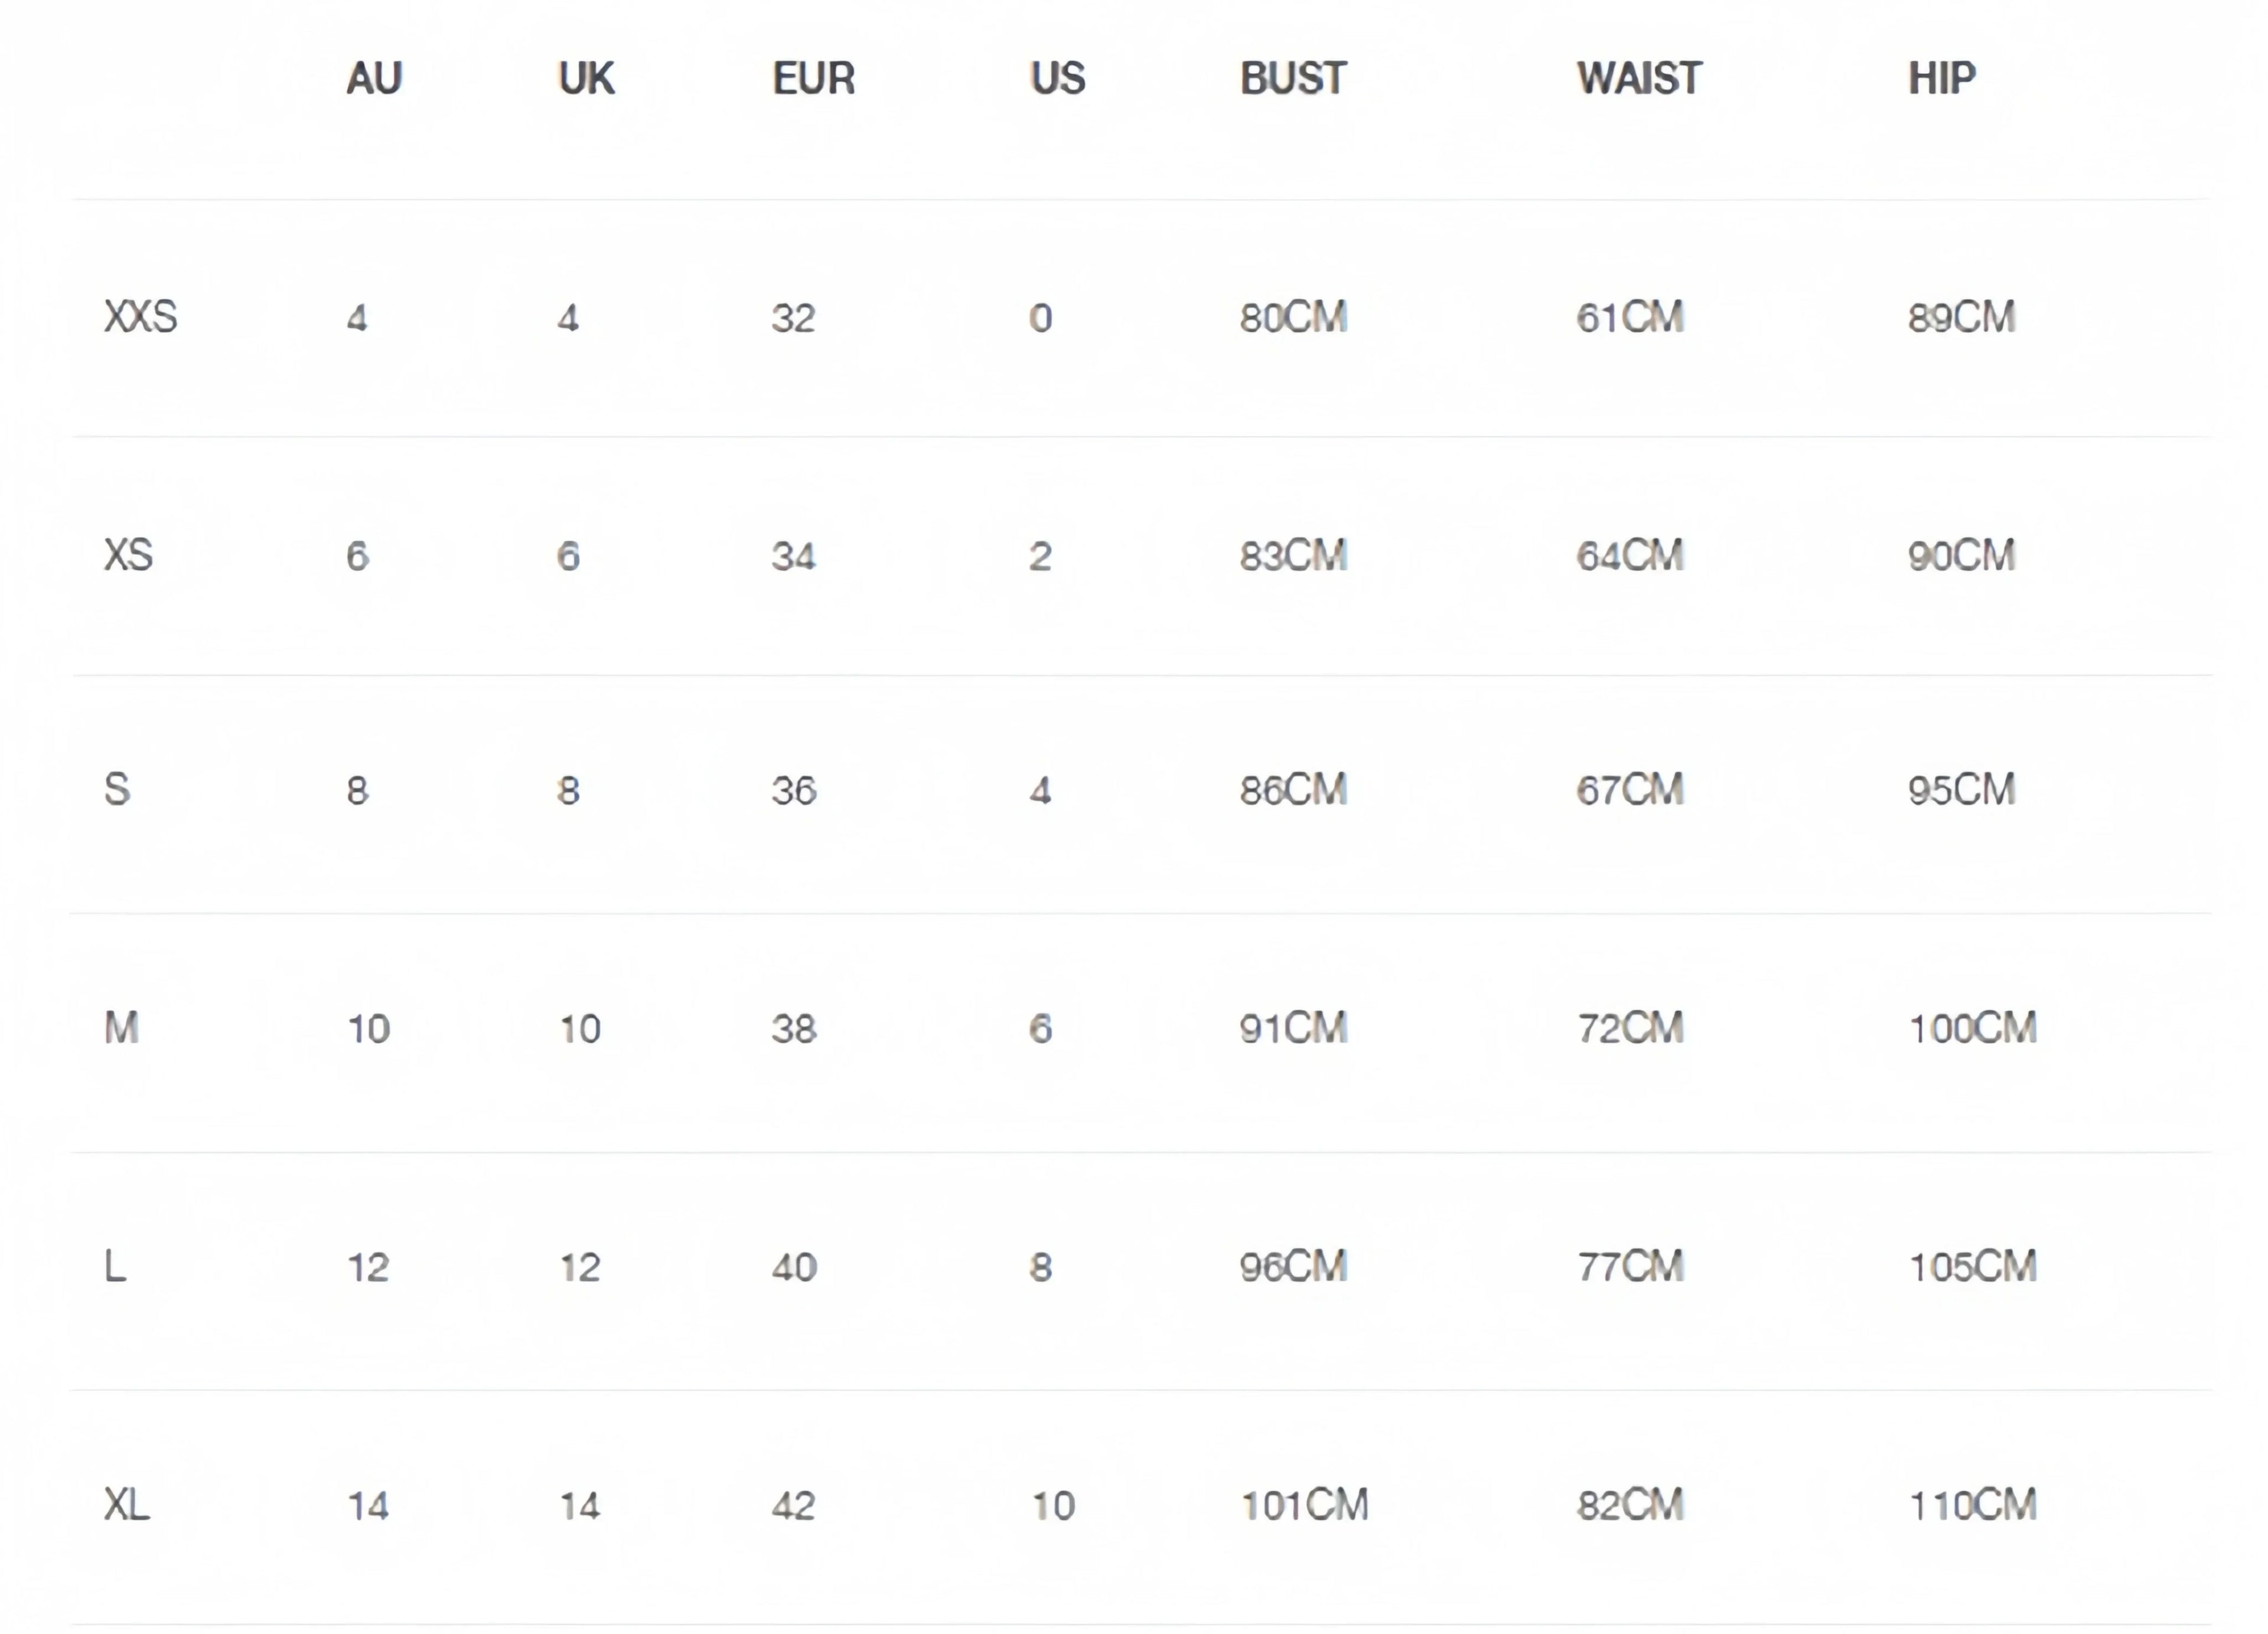
Task: Select the EUR column header
Action: click(x=813, y=79)
